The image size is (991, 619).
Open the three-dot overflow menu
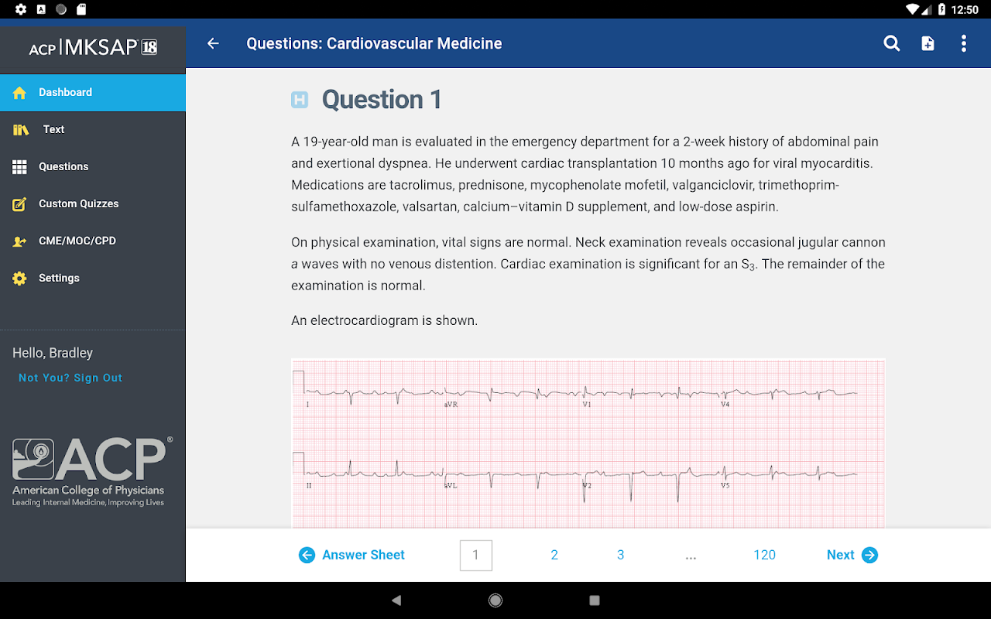click(963, 44)
